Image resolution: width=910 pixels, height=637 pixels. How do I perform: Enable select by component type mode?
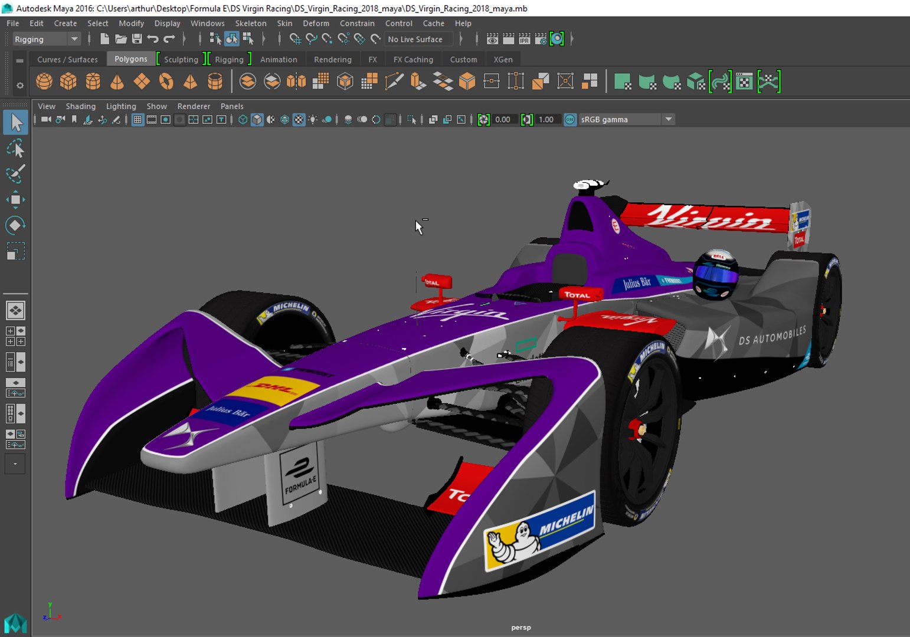248,39
